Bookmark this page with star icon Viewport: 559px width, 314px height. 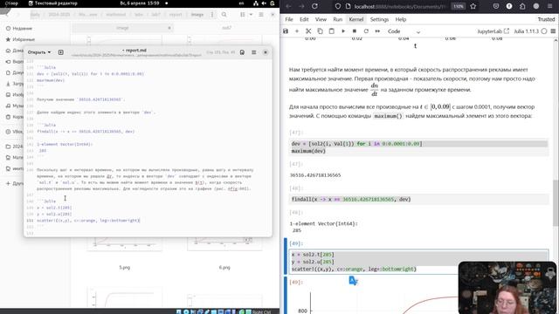[473, 6]
